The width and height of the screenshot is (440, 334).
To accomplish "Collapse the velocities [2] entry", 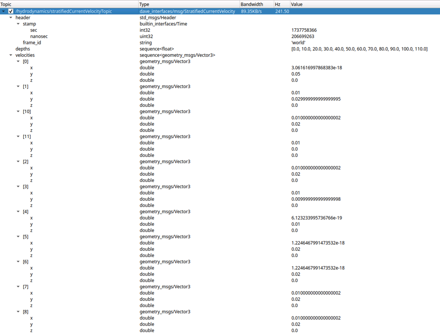I will [x=18, y=162].
